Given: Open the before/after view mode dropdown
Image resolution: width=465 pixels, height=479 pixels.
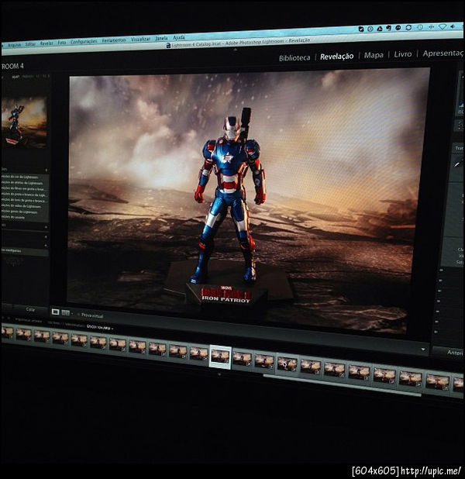Looking at the screenshot, I should (x=72, y=314).
